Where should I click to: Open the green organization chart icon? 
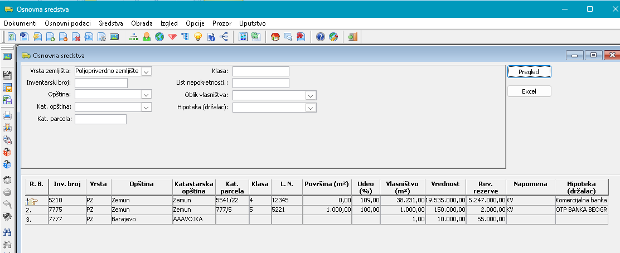coord(134,37)
